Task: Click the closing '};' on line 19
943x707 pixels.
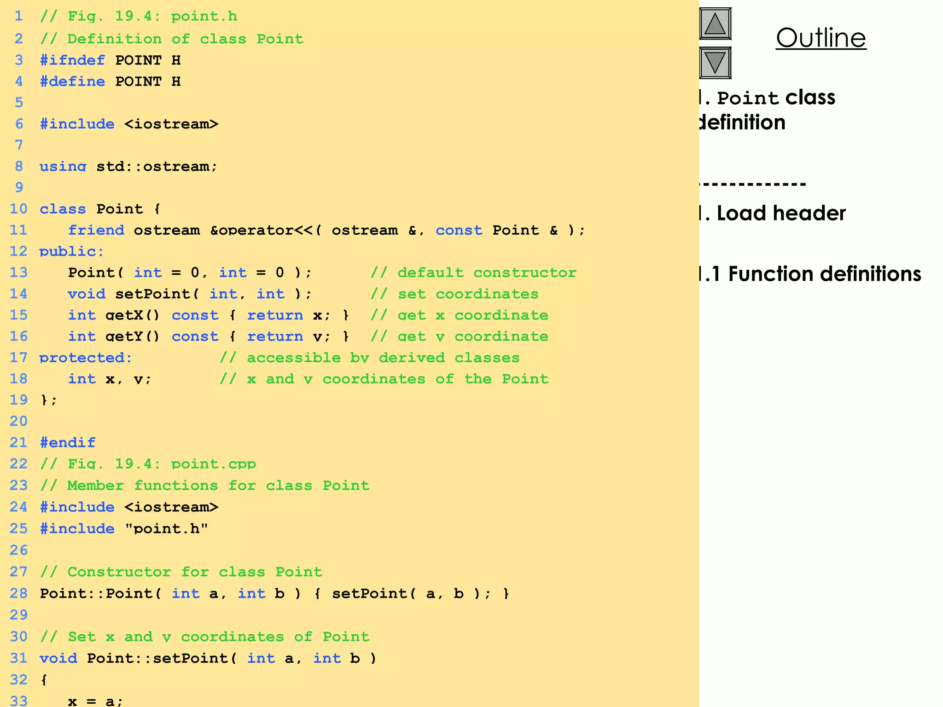Action: 48,400
